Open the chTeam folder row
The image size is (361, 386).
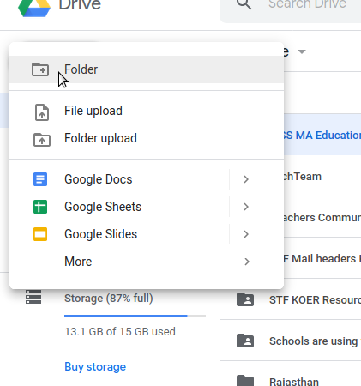(322, 176)
